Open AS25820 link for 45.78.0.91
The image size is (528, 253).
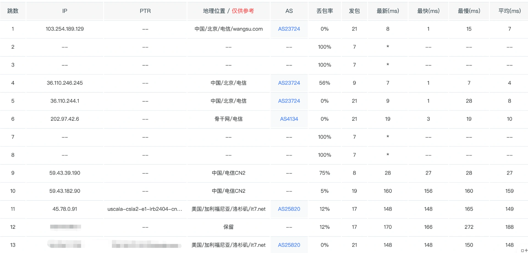289,209
